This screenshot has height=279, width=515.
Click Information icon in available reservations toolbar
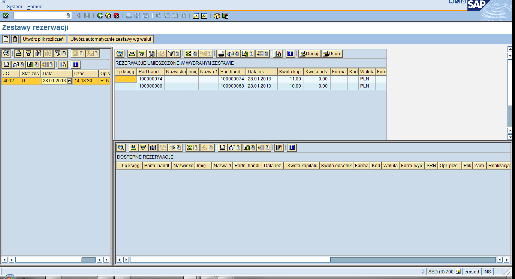292,147
